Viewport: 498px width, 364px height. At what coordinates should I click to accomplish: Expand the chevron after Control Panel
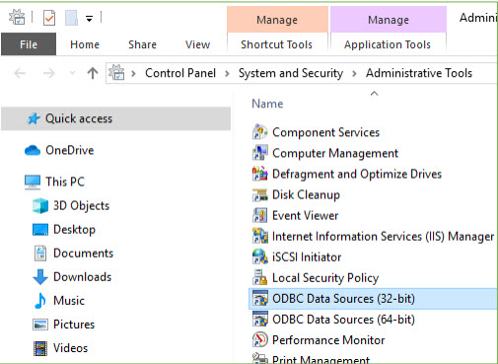pos(227,73)
